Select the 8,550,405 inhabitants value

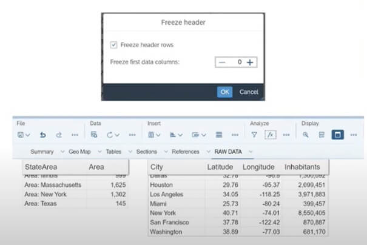[x=312, y=213]
